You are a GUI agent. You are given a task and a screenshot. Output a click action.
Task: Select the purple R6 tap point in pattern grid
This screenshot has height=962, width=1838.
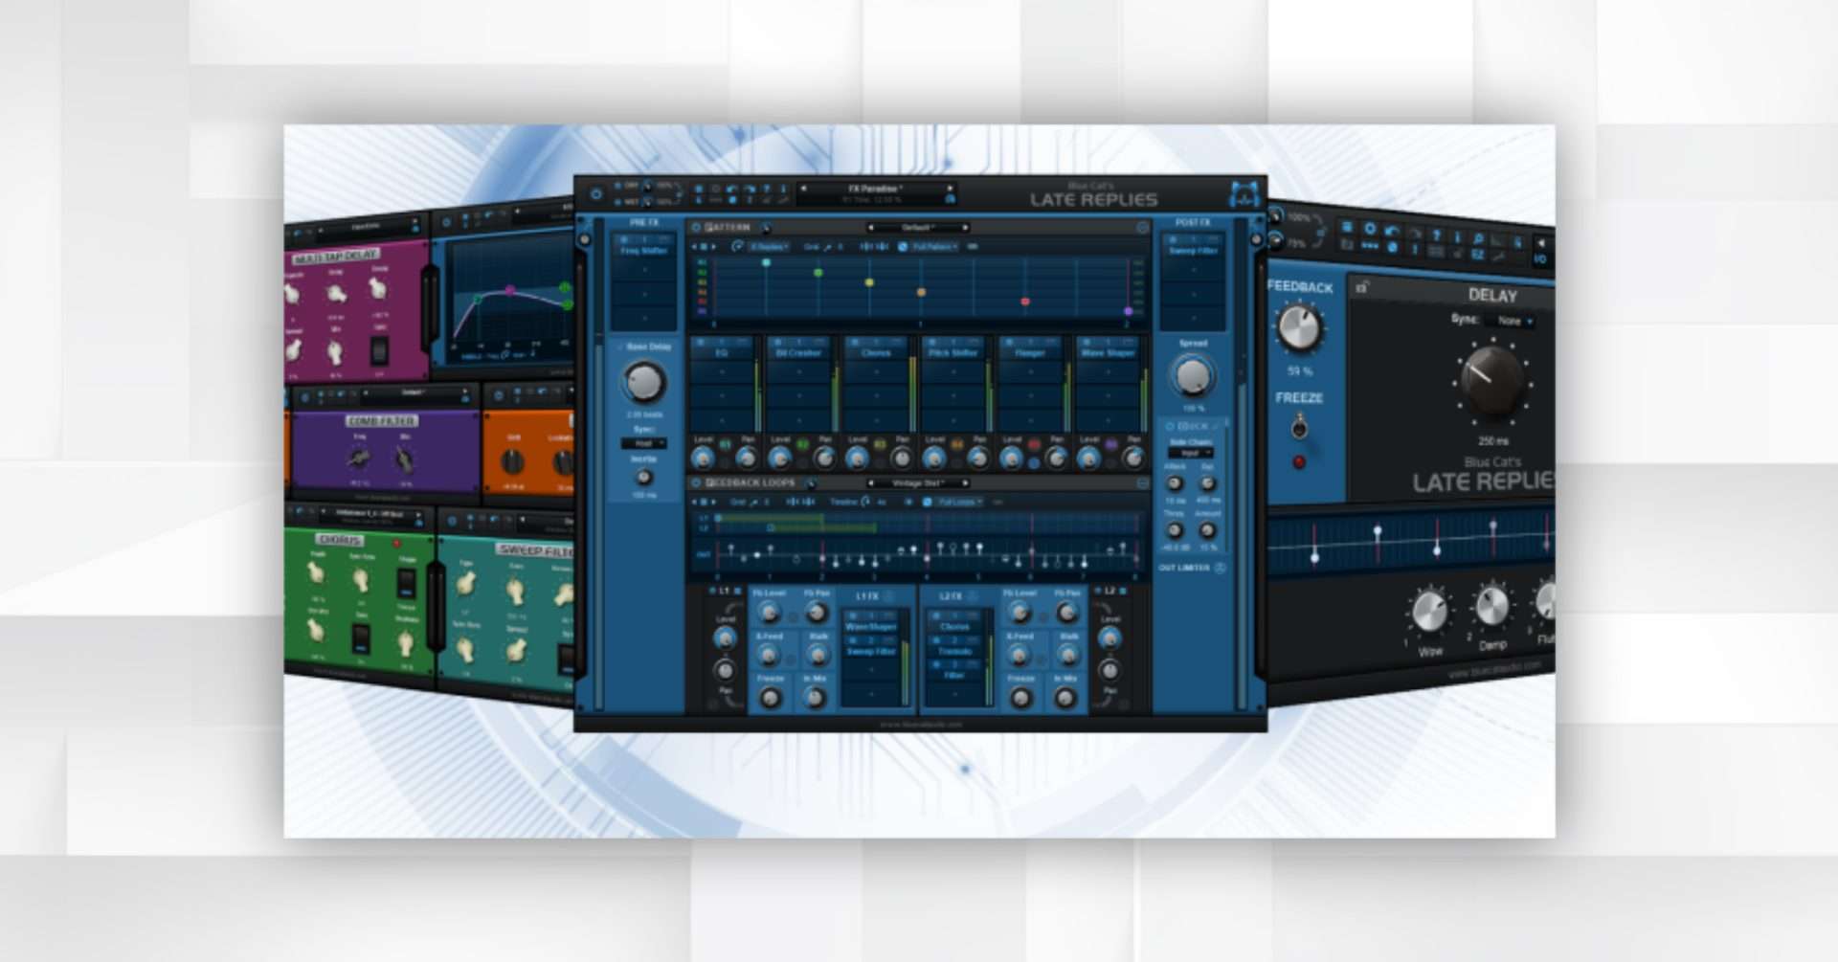tap(1128, 311)
